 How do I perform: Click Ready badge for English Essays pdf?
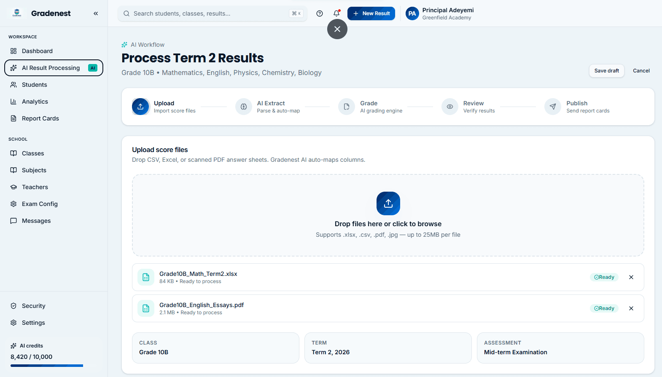point(604,308)
